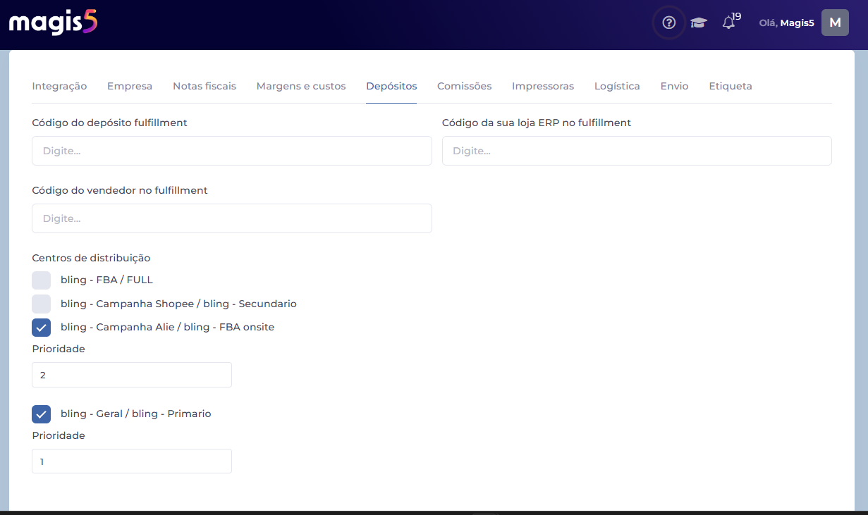Open the Comissões tab
Screen dimensions: 868x515
tap(464, 86)
